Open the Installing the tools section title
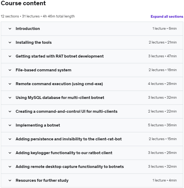The image size is (184, 188). [34, 42]
